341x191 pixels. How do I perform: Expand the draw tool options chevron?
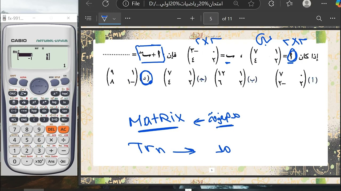(114, 19)
